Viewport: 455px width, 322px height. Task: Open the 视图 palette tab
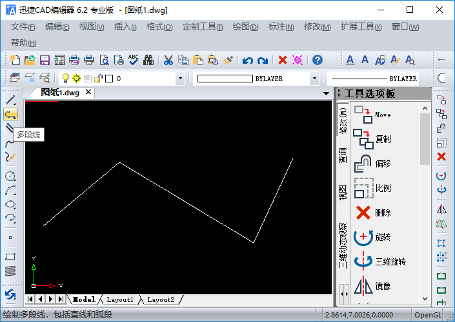tap(343, 193)
